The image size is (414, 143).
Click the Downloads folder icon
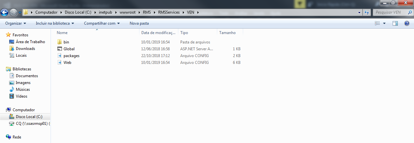point(12,49)
